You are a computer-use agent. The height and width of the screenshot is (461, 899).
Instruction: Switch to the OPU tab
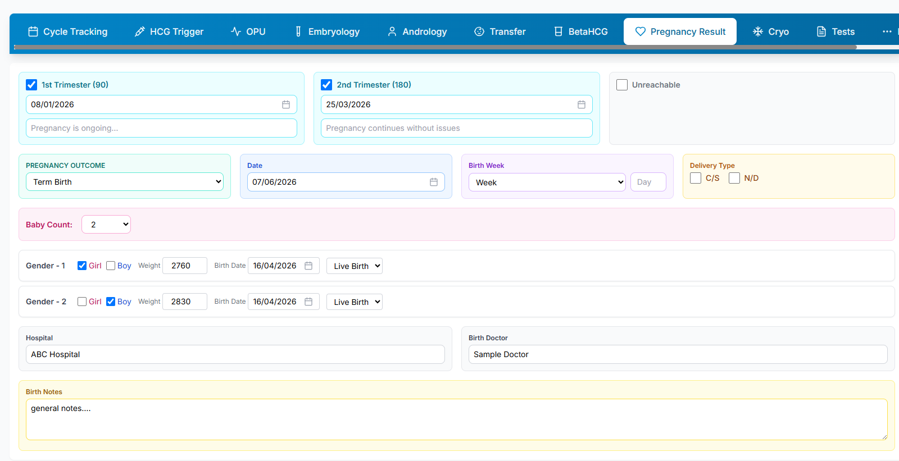pos(248,31)
